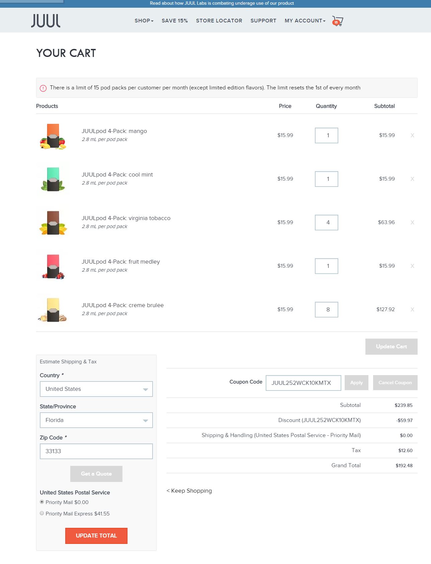Go to STORE LOCATOR page

tap(219, 21)
